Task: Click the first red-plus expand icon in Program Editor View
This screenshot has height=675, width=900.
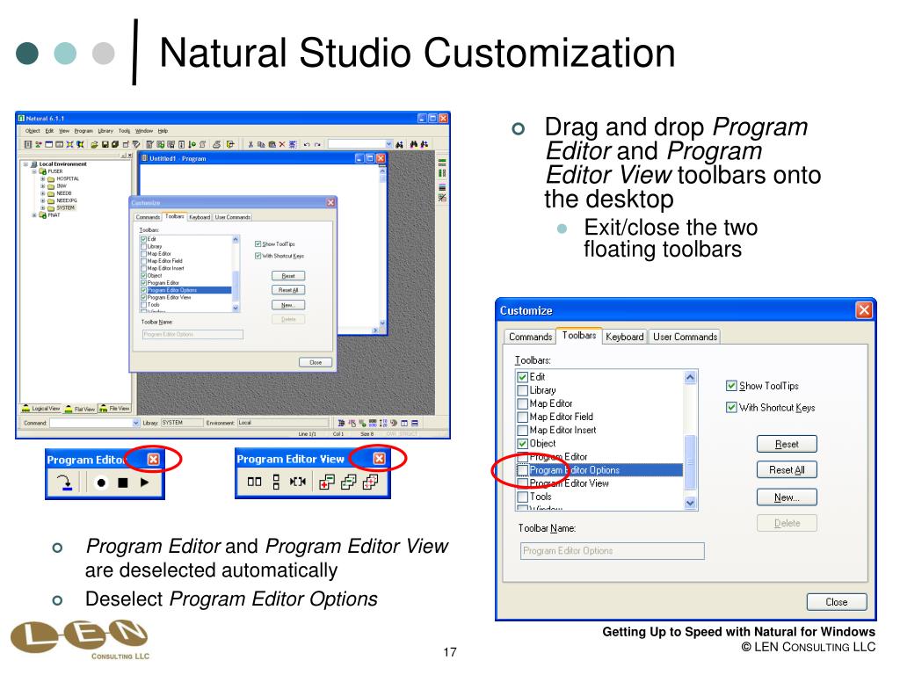Action: 327,483
